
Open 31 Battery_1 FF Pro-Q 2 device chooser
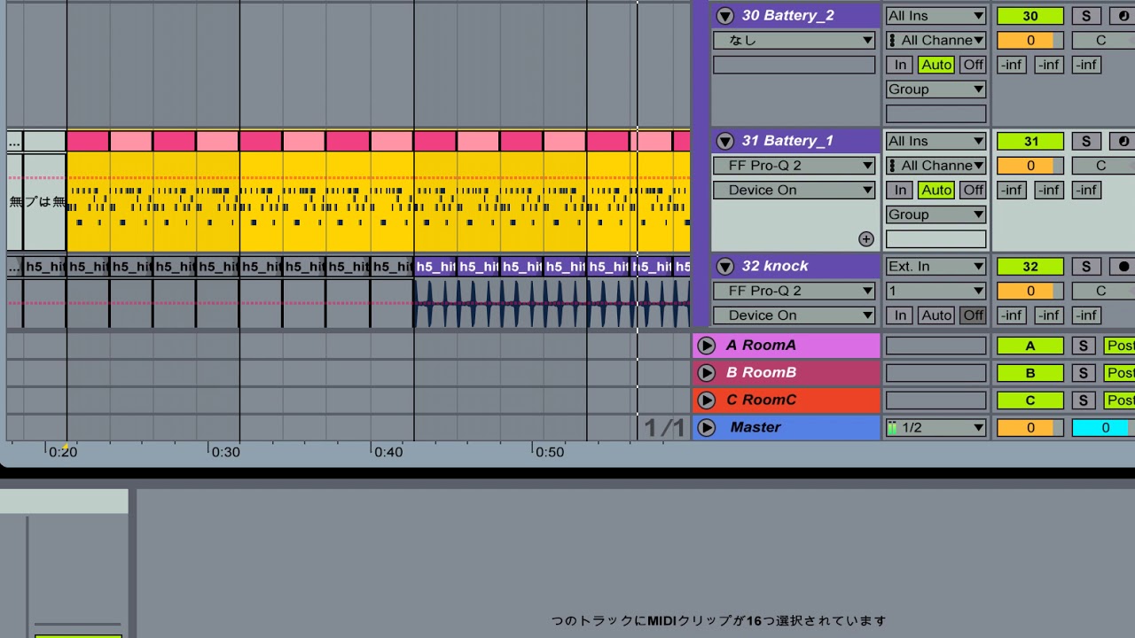[794, 166]
